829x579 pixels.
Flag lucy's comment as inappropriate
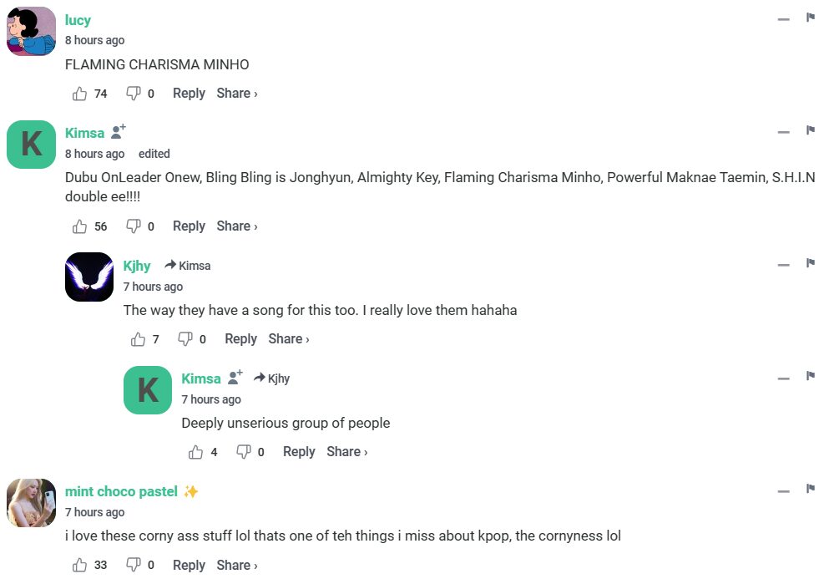810,18
